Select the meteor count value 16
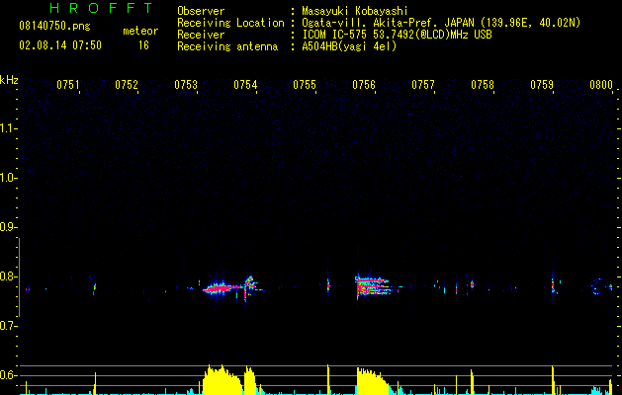Screen dimensions: 622x395 pyautogui.click(x=143, y=45)
